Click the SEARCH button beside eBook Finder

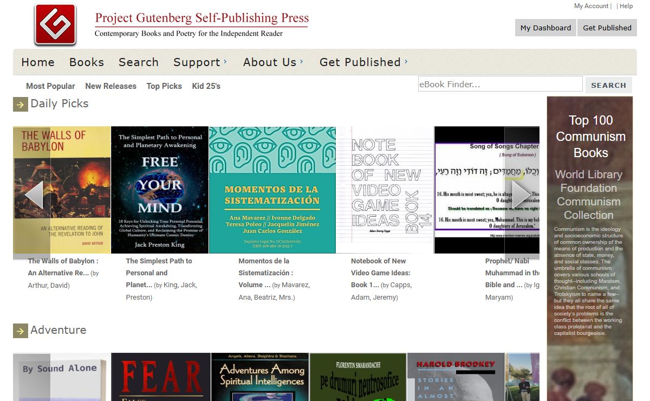pyautogui.click(x=608, y=85)
